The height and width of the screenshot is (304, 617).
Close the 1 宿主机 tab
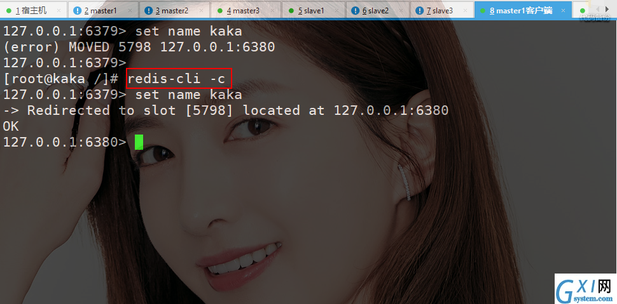pos(59,11)
